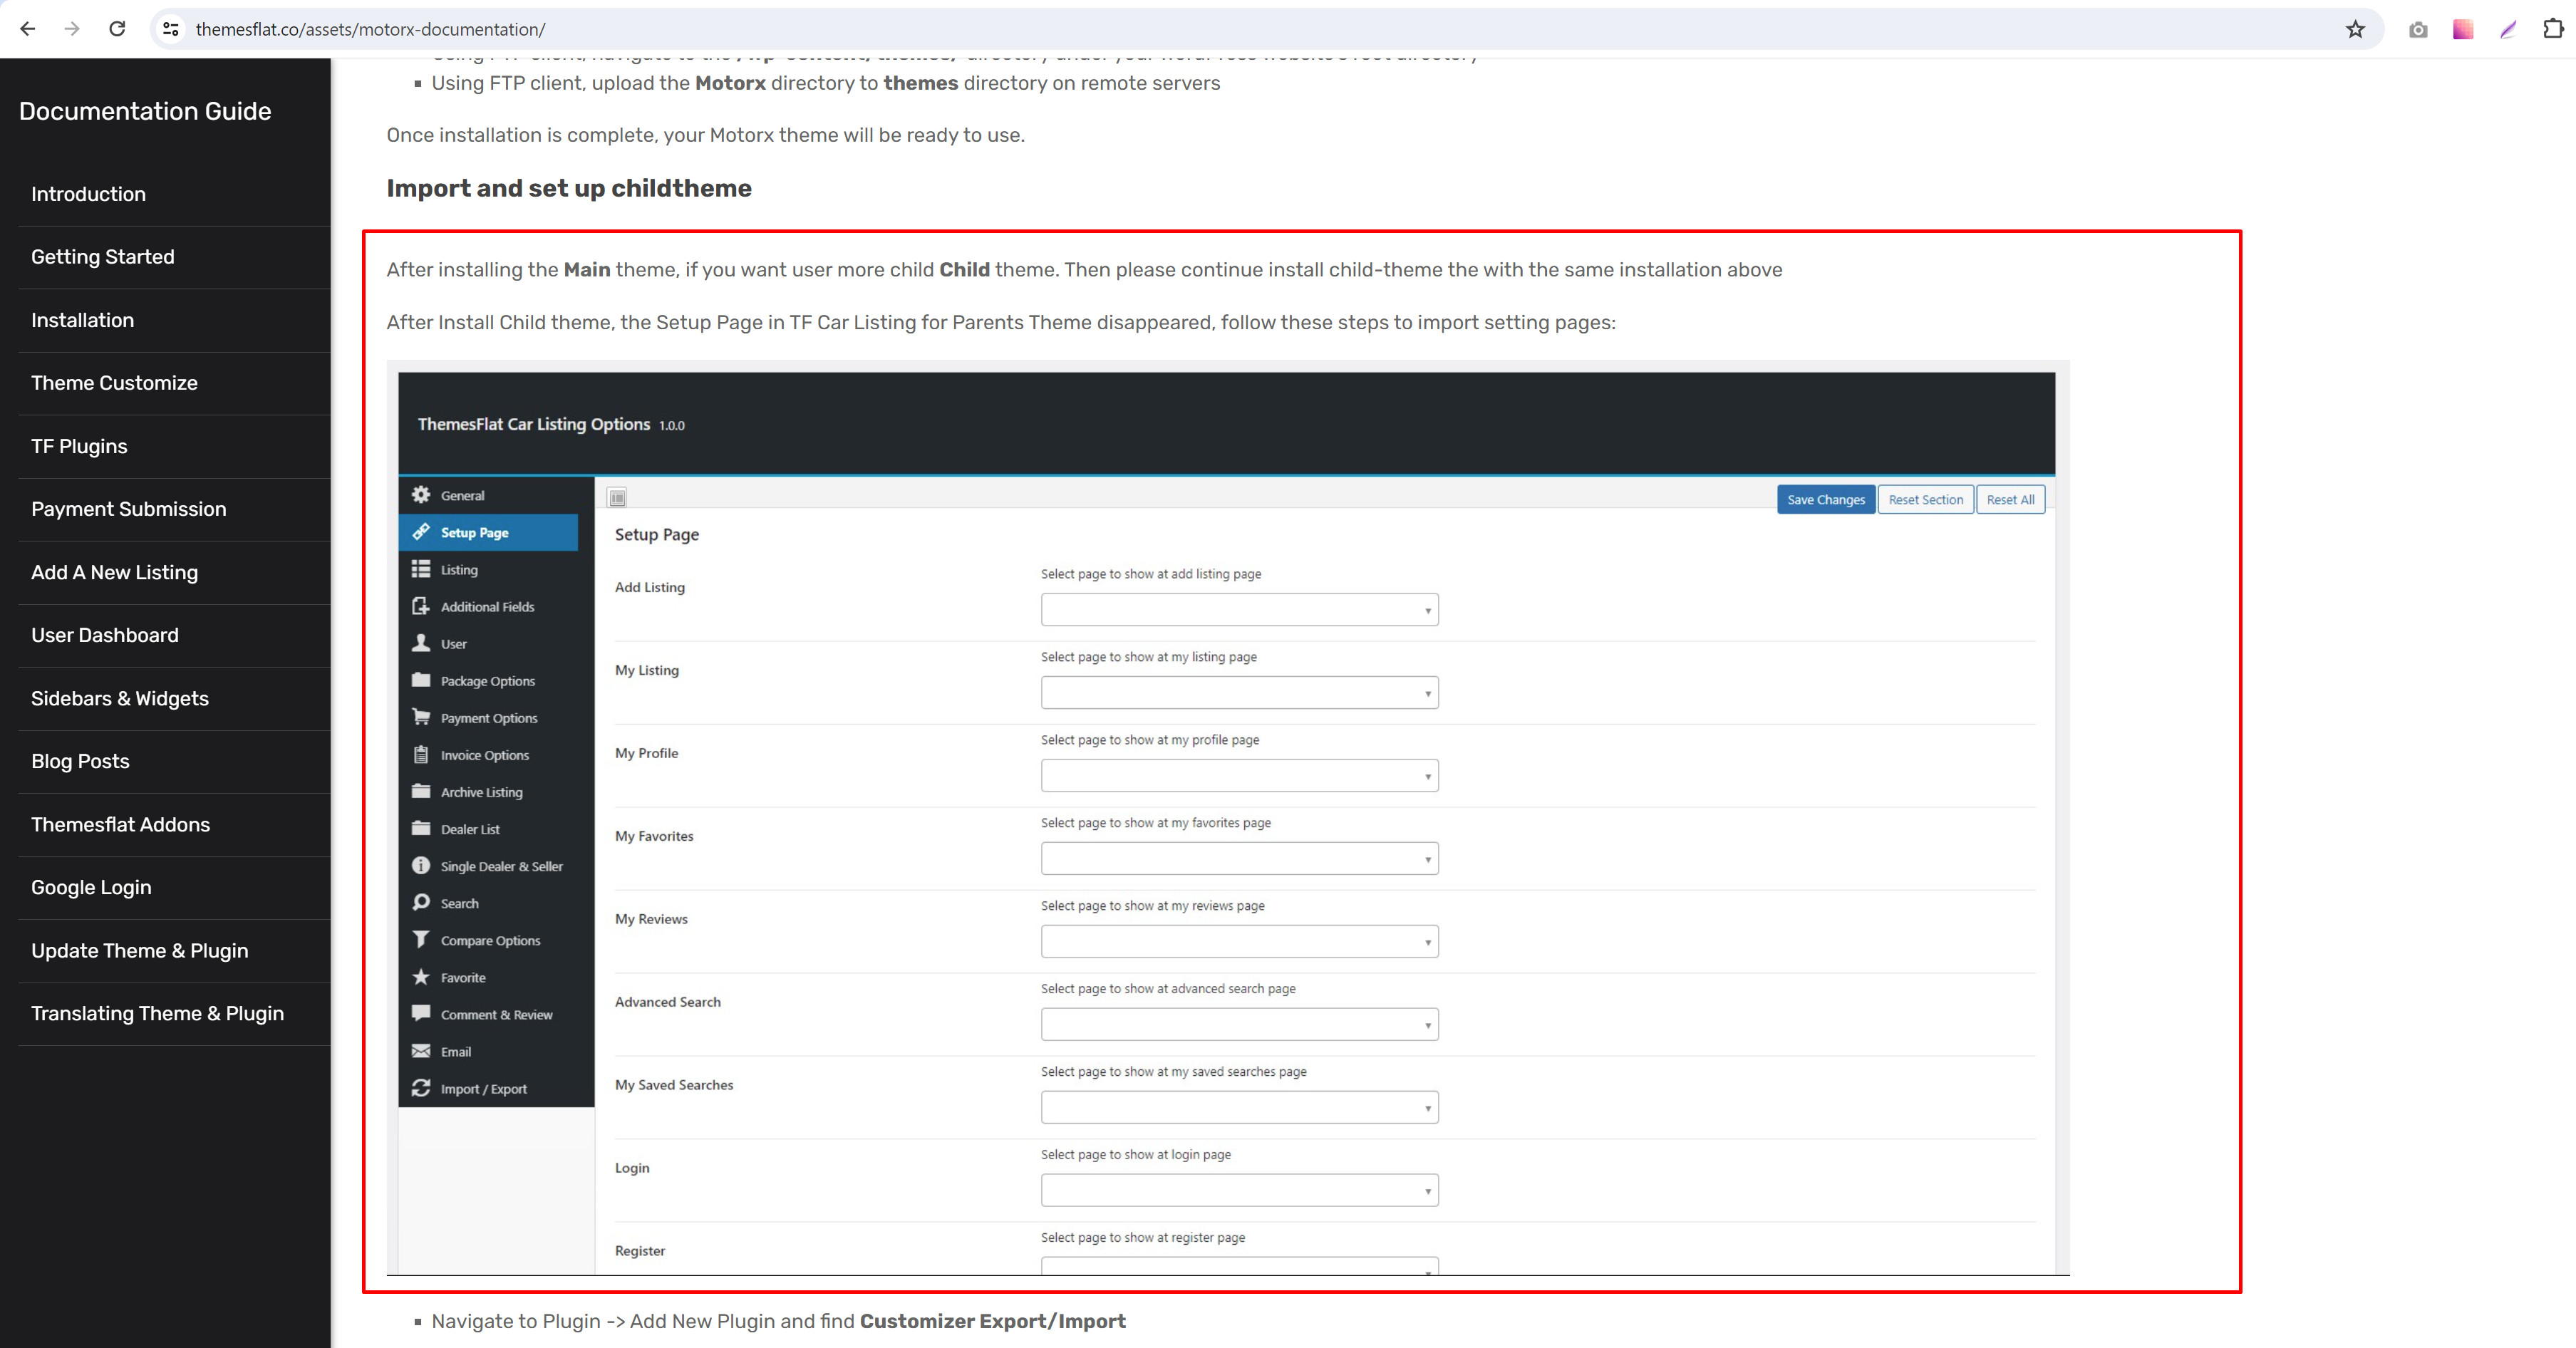Image resolution: width=2576 pixels, height=1348 pixels.
Task: Click the browser back arrow
Action: pos(28,29)
